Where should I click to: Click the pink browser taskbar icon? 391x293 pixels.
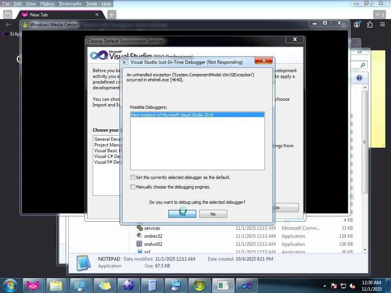click(33, 285)
